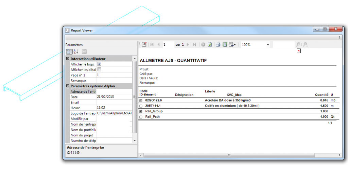Image resolution: width=348 pixels, height=176 pixels.
Task: Click the property pages icon in Paramètres
Action: tap(84, 51)
